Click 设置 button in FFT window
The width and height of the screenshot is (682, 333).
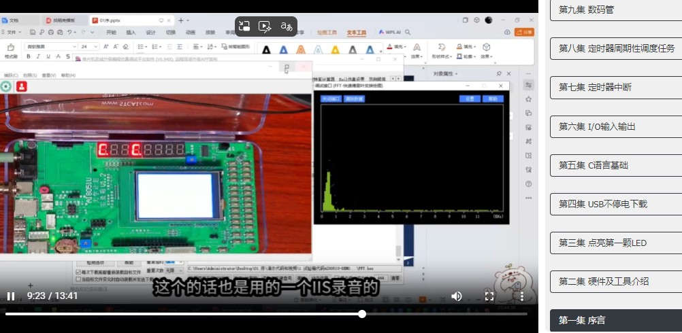[470, 99]
